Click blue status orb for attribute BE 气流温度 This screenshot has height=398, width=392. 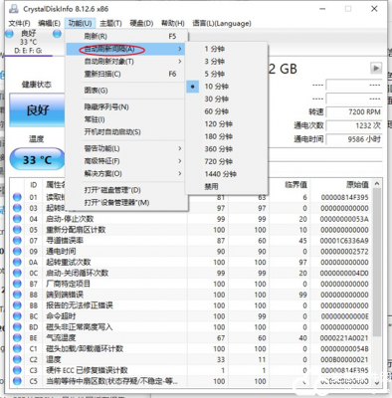(x=17, y=337)
